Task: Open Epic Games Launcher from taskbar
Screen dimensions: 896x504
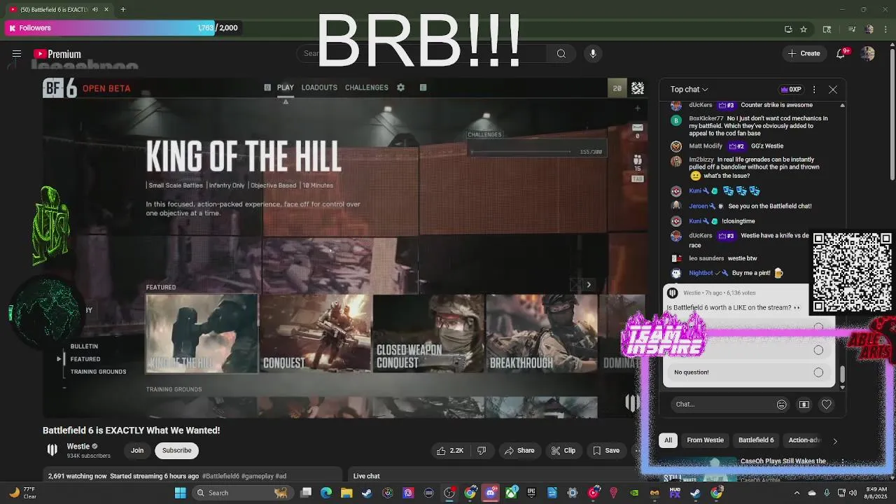Action: point(531,493)
